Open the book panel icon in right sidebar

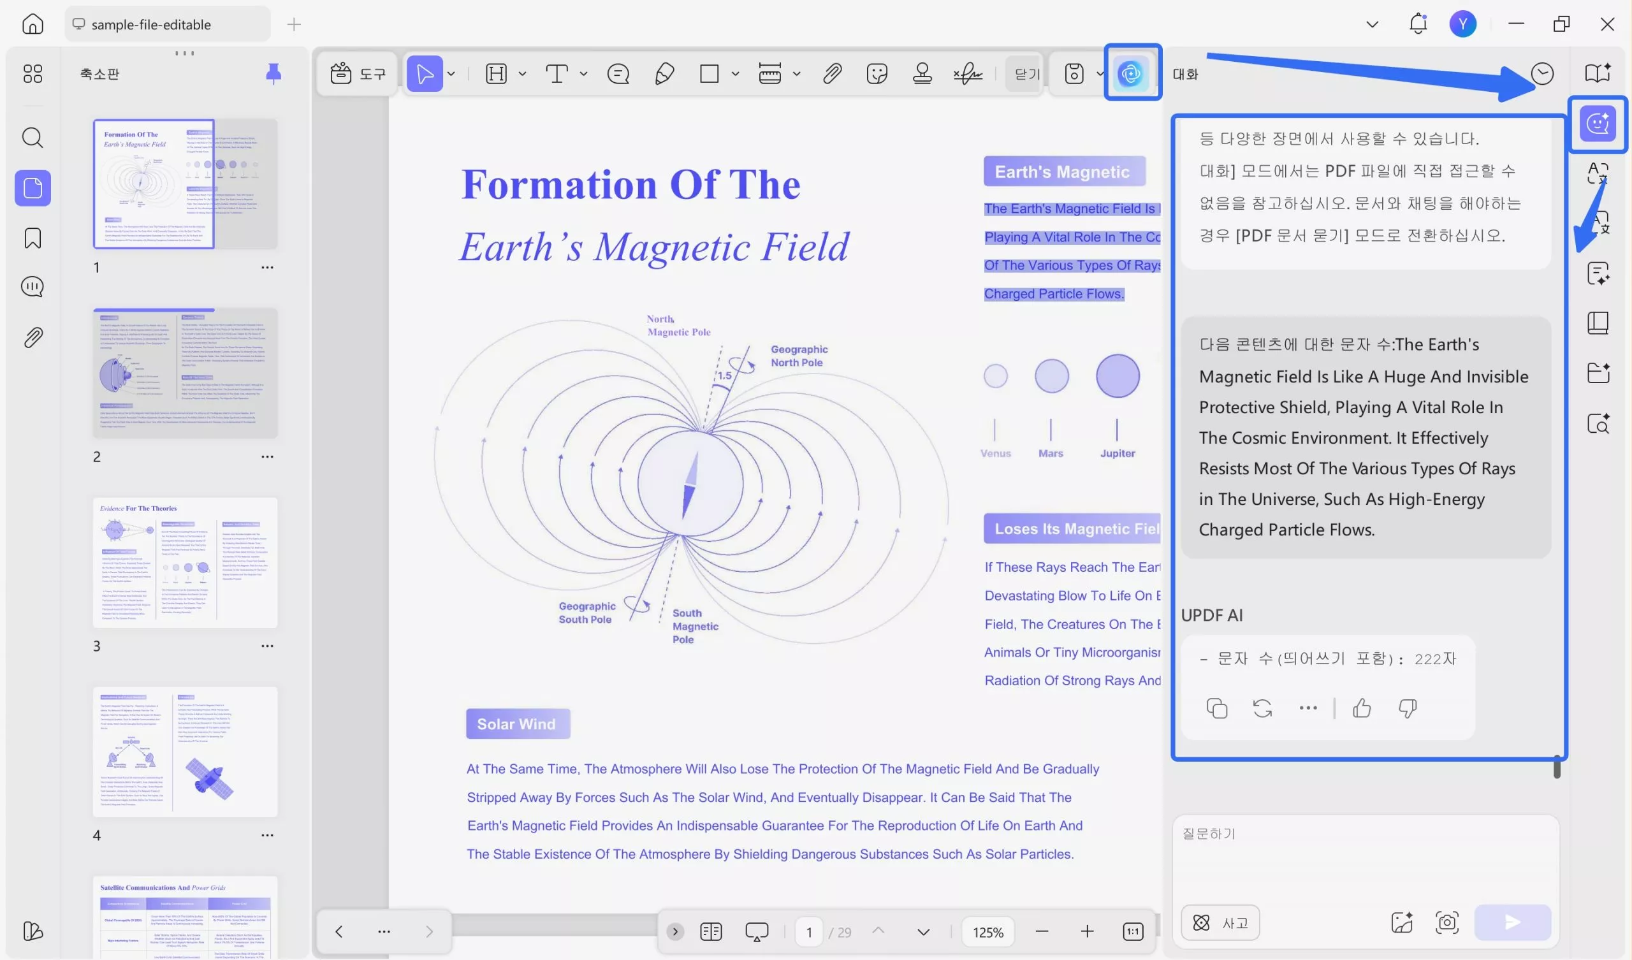click(x=1598, y=323)
